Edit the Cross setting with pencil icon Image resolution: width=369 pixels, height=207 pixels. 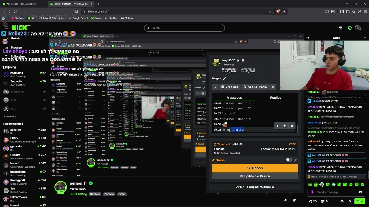(295, 160)
